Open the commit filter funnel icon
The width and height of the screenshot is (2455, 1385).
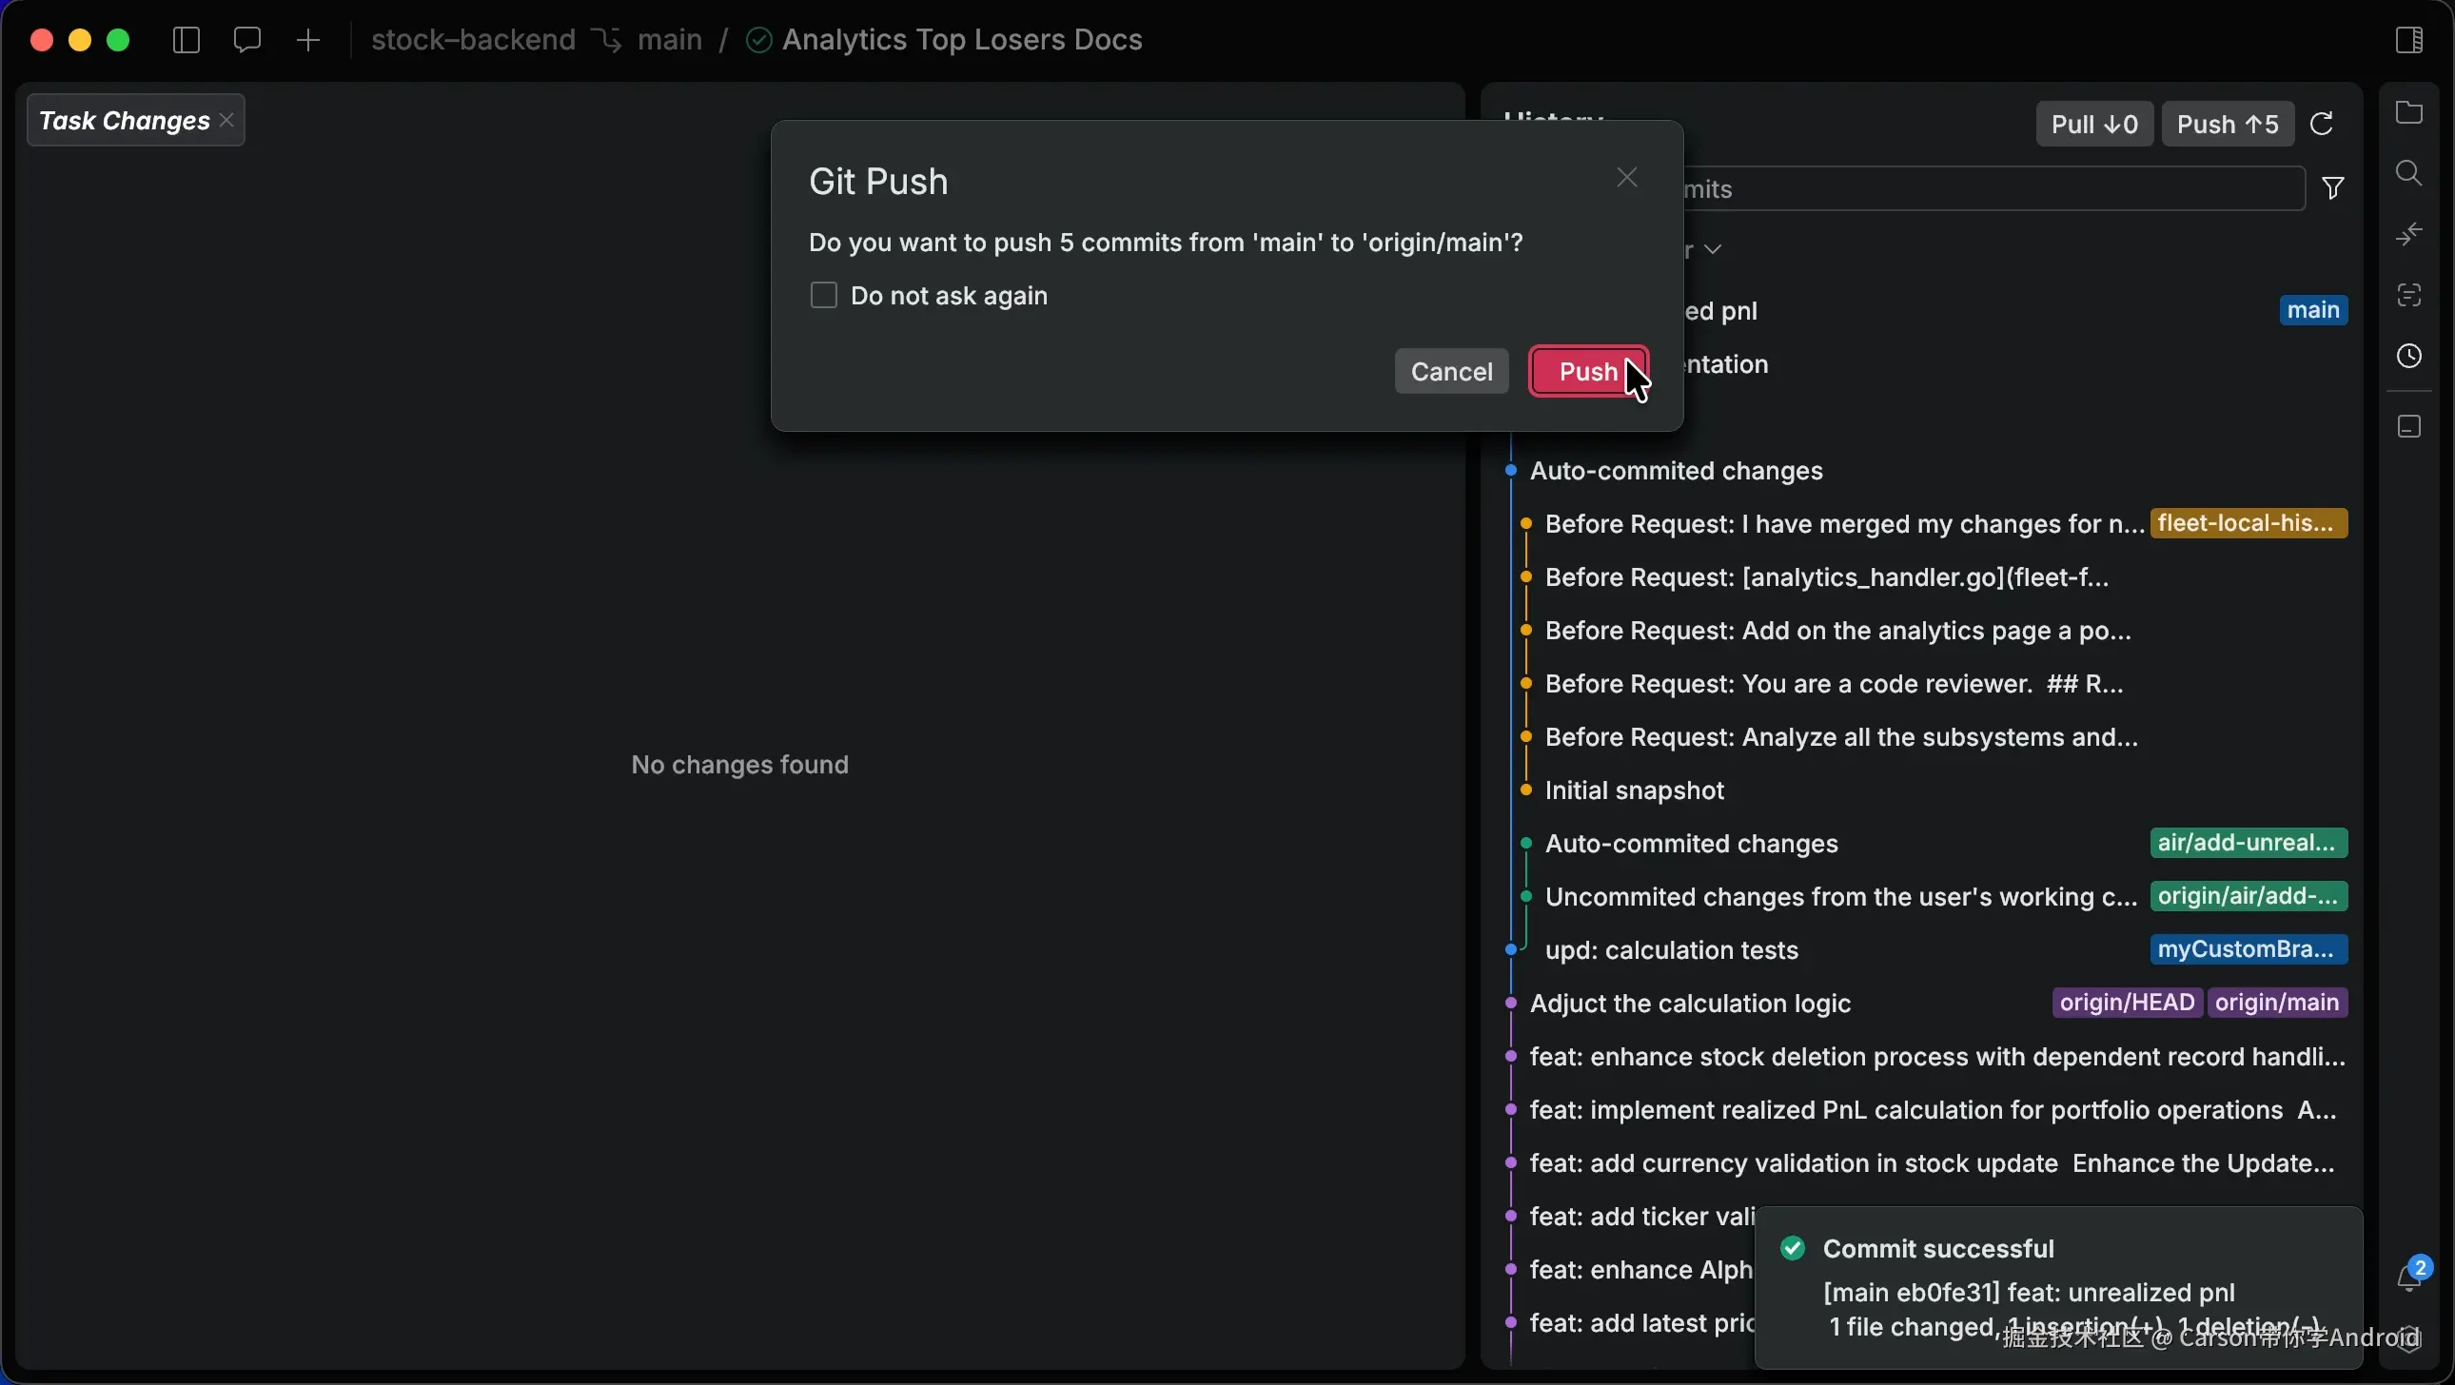(2332, 188)
